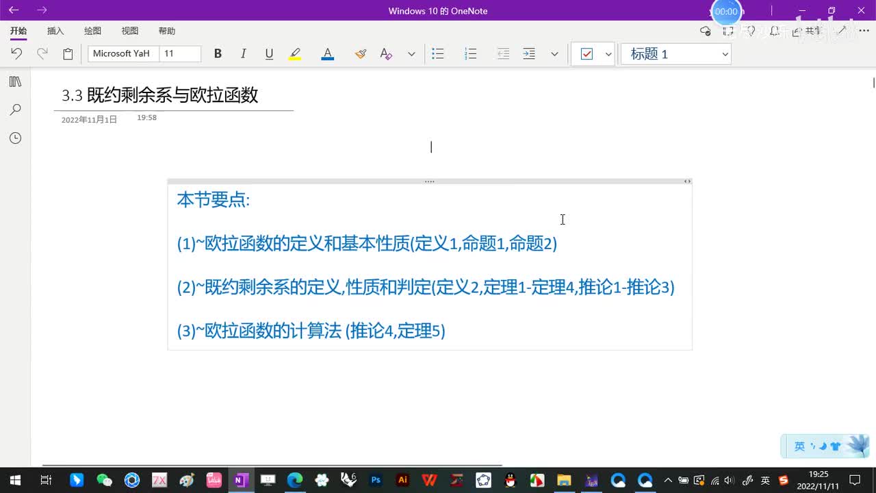
Task: Expand paragraph options chevron next to indent
Action: (x=554, y=54)
